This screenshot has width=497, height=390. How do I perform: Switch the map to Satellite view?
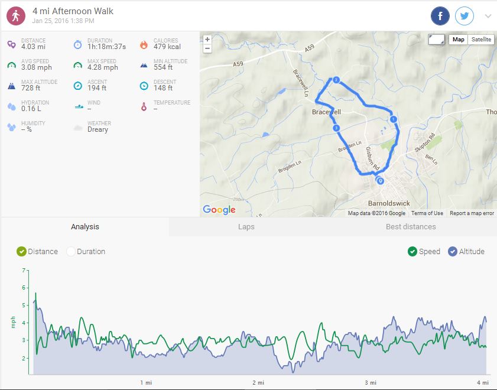tap(481, 40)
